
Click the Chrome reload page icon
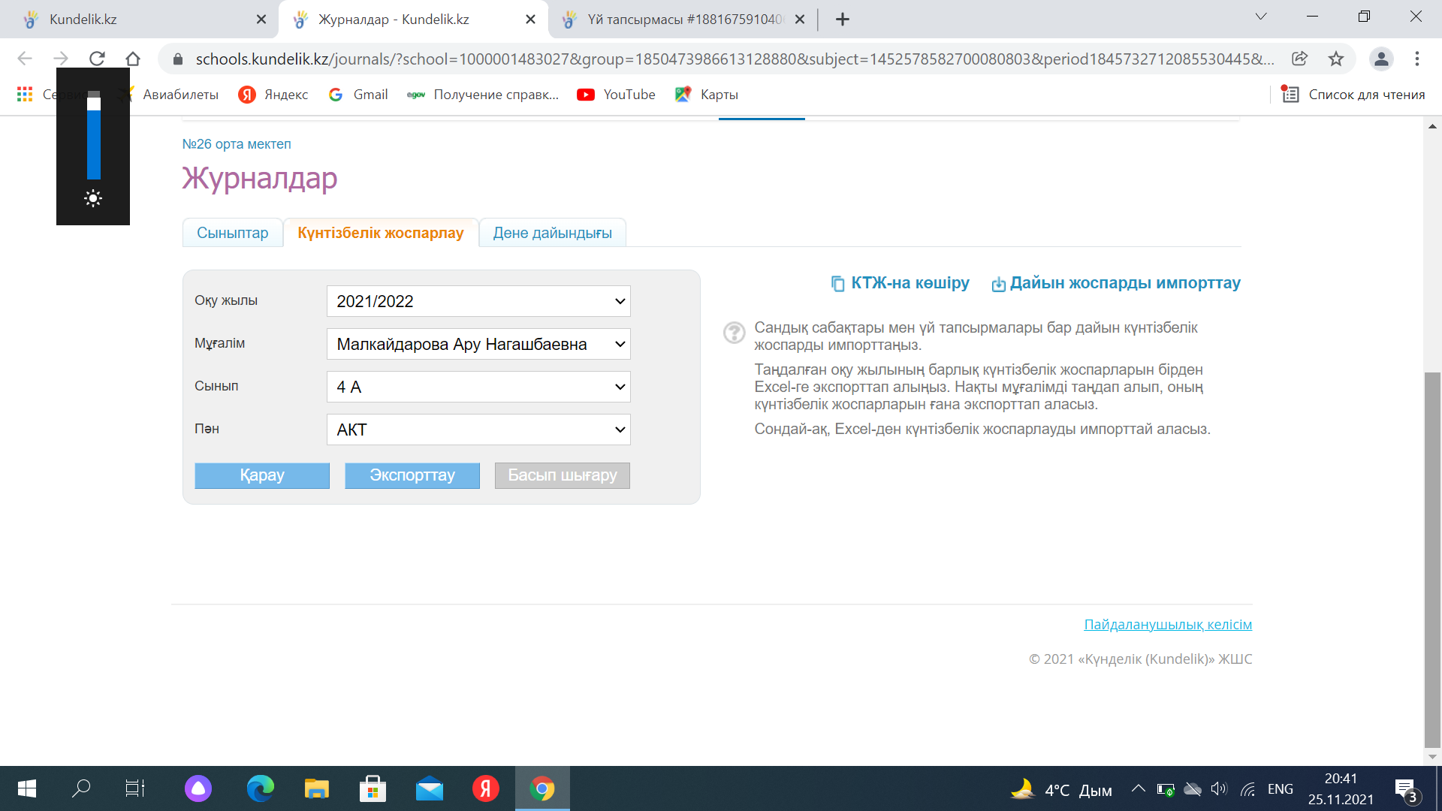tap(97, 59)
